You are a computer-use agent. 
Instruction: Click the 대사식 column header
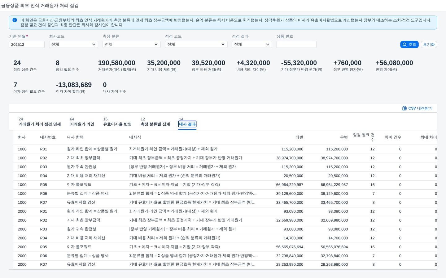135,137
